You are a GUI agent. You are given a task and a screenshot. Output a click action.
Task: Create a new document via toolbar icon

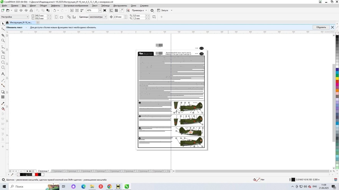(x=3, y=10)
